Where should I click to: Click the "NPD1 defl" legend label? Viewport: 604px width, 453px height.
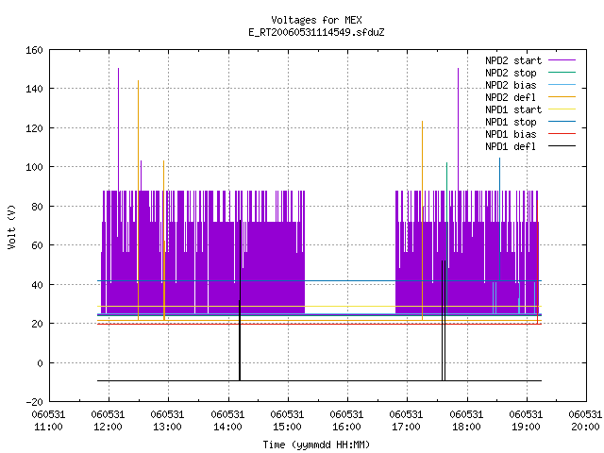click(511, 147)
